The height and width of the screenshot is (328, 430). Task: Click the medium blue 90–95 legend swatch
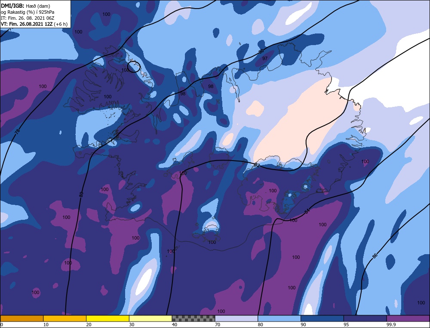click(x=322, y=319)
